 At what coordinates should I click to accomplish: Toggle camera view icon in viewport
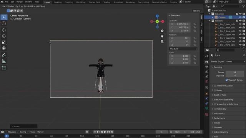point(162,41)
